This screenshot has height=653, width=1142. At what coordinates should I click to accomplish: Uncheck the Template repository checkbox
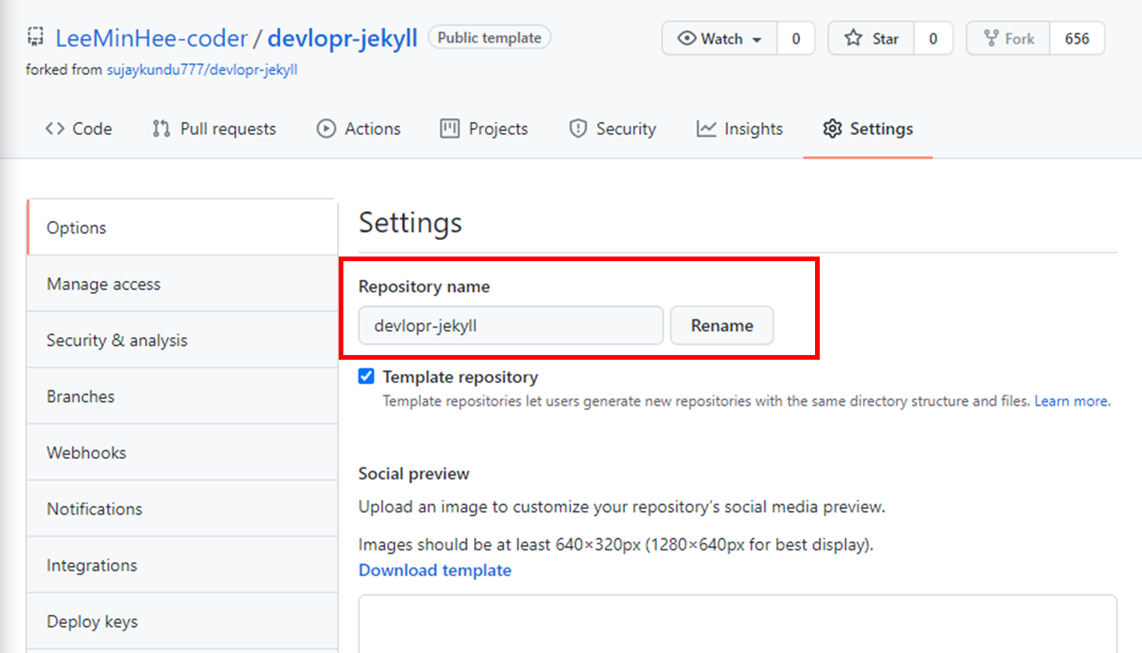coord(366,376)
